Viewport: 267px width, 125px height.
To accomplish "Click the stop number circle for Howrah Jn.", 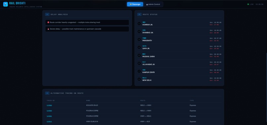I will pyautogui.click(x=139, y=23).
